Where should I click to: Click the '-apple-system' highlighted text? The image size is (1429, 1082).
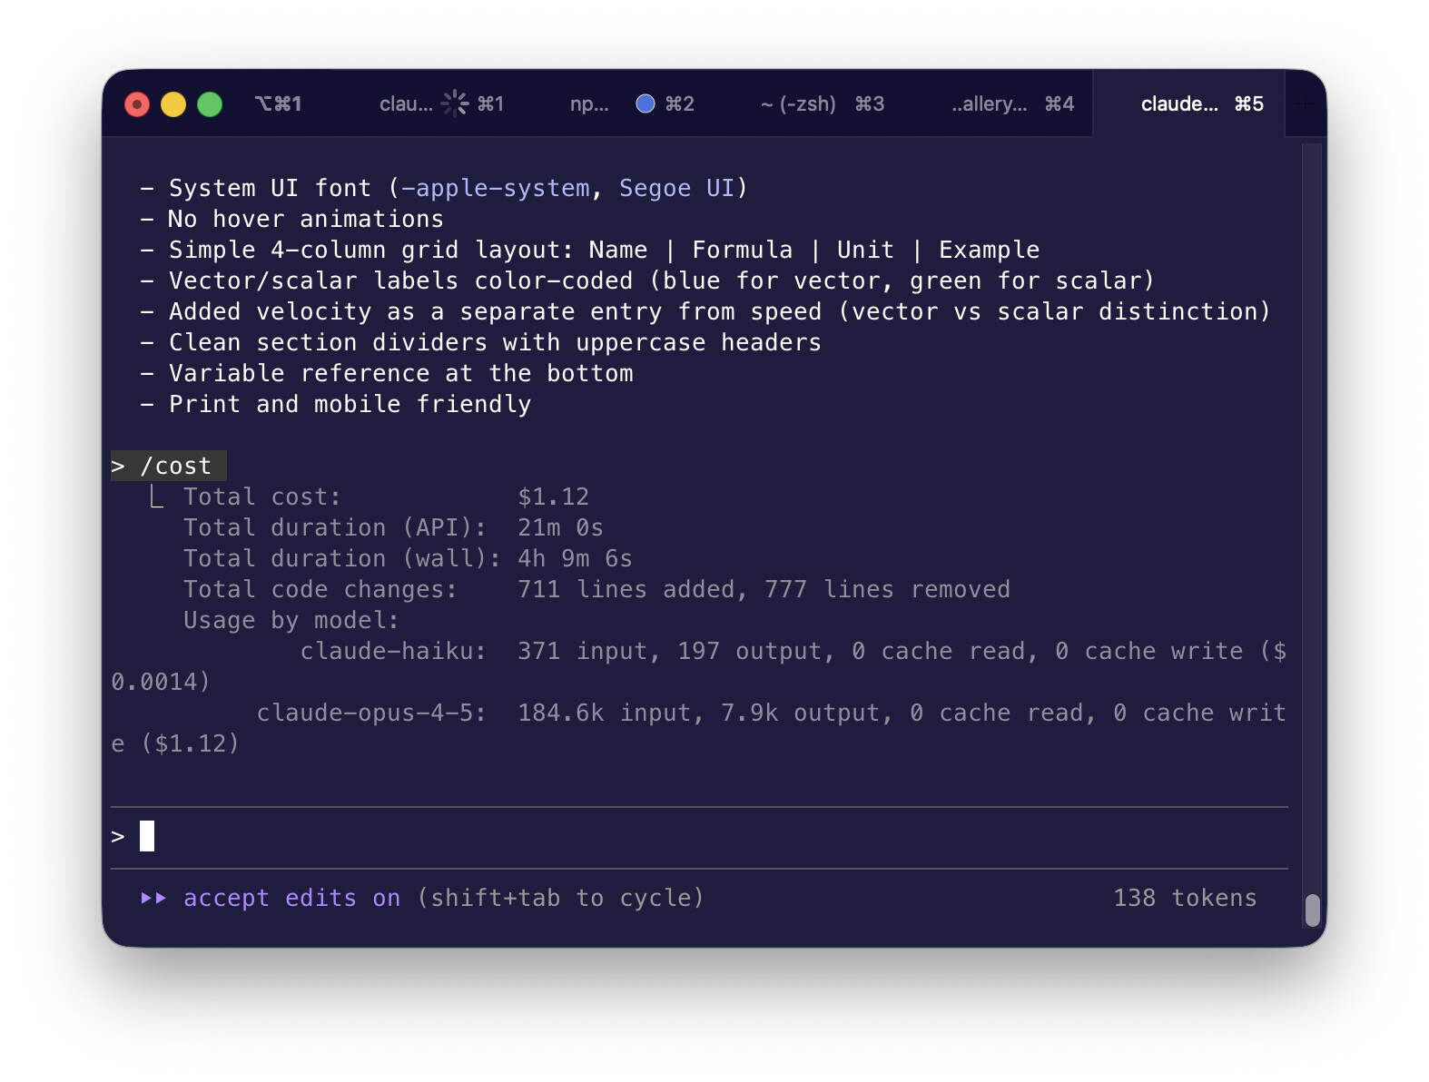tap(496, 188)
